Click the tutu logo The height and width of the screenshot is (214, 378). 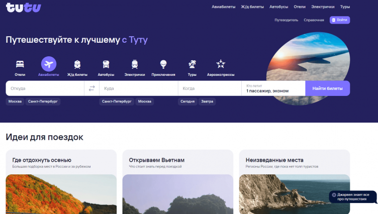[x=24, y=7]
